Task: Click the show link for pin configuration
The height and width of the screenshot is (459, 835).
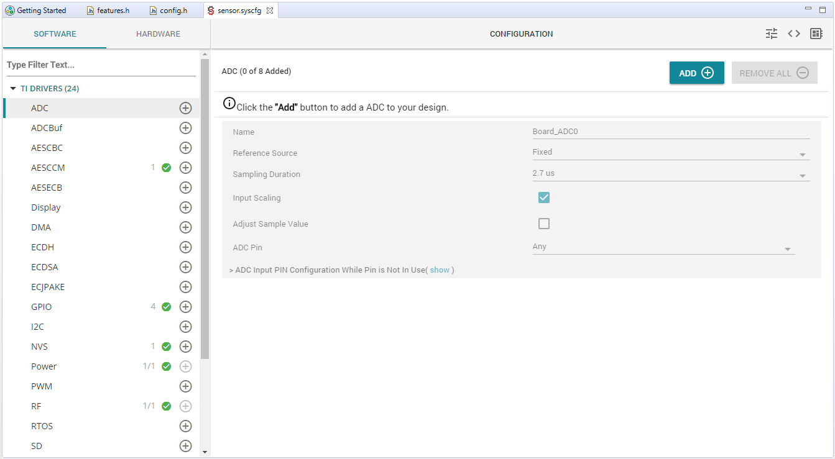Action: (x=440, y=270)
